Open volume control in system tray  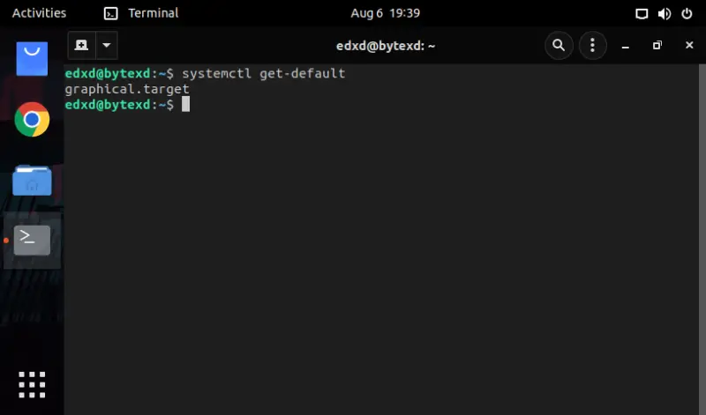coord(665,13)
